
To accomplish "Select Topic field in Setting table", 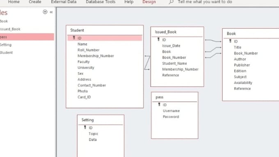I will [x=94, y=134].
